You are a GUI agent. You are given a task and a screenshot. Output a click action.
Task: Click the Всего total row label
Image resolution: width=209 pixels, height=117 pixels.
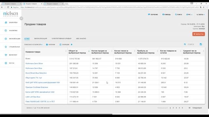(28, 58)
